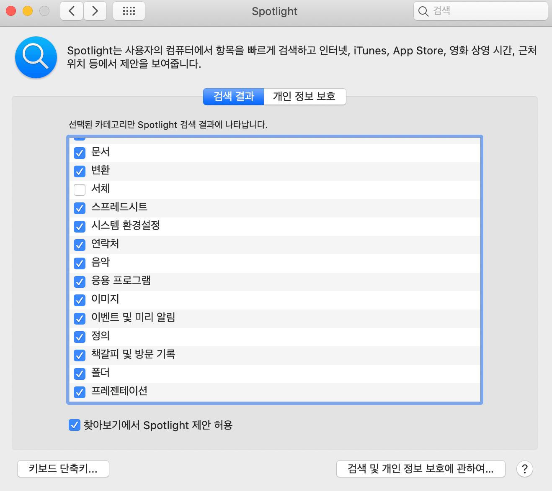Switch to the 검색 결과 tab
This screenshot has width=552, height=491.
[234, 97]
